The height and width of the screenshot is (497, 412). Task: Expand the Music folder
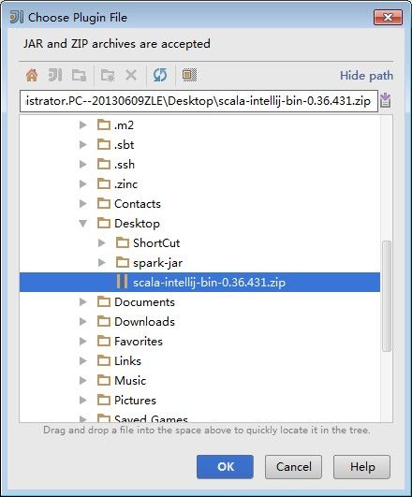83,380
